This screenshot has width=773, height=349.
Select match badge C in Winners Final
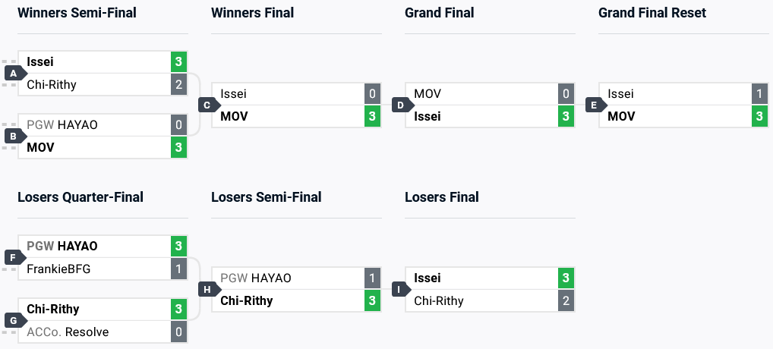pyautogui.click(x=207, y=105)
